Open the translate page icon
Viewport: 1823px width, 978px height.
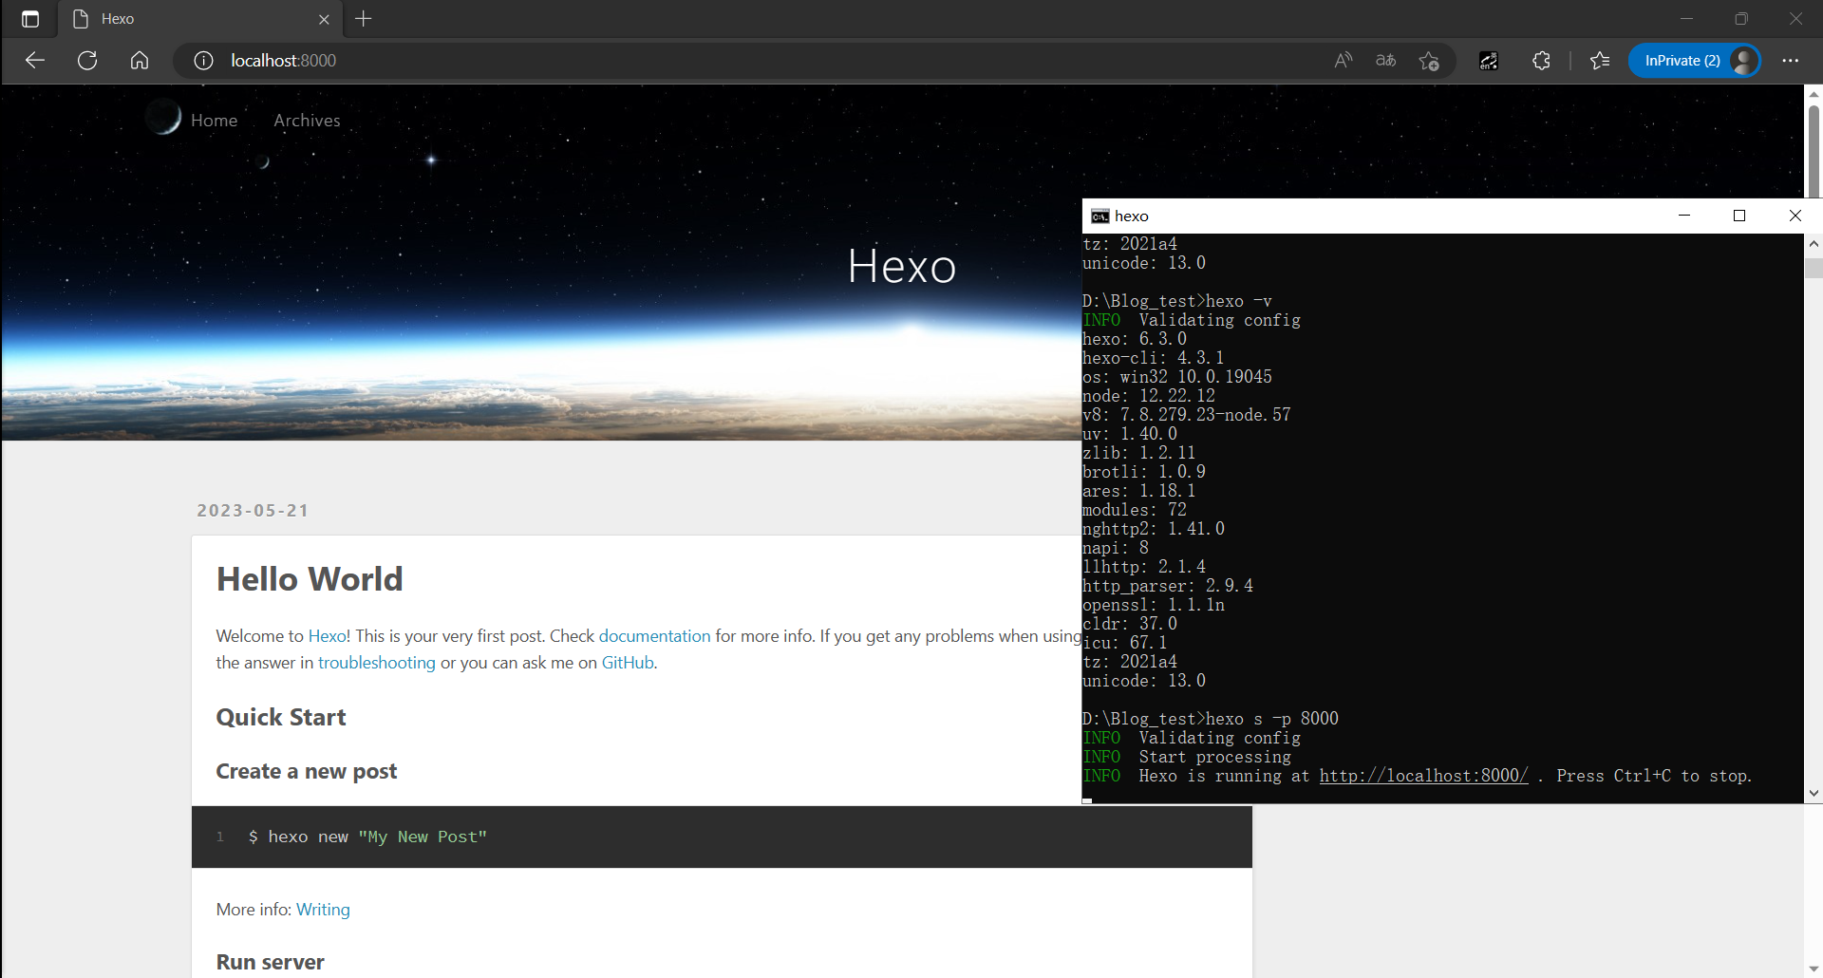coord(1385,61)
